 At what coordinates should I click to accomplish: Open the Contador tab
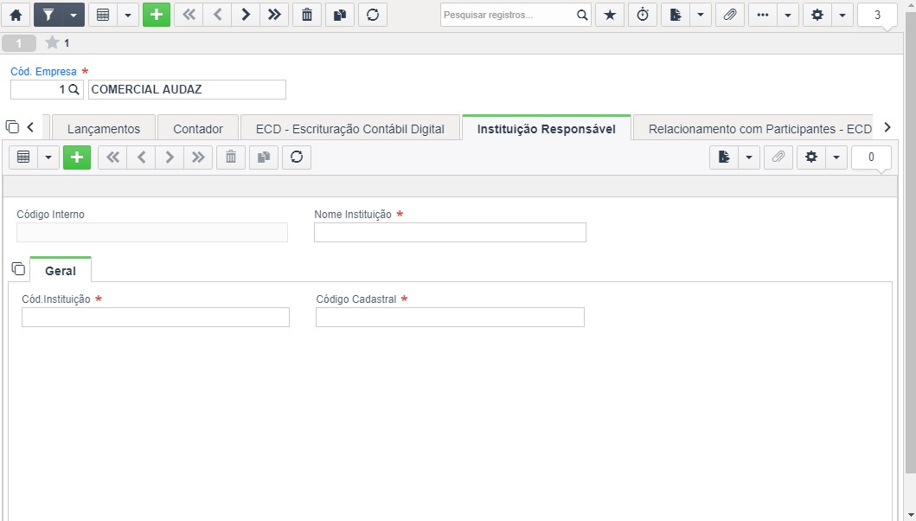click(198, 129)
